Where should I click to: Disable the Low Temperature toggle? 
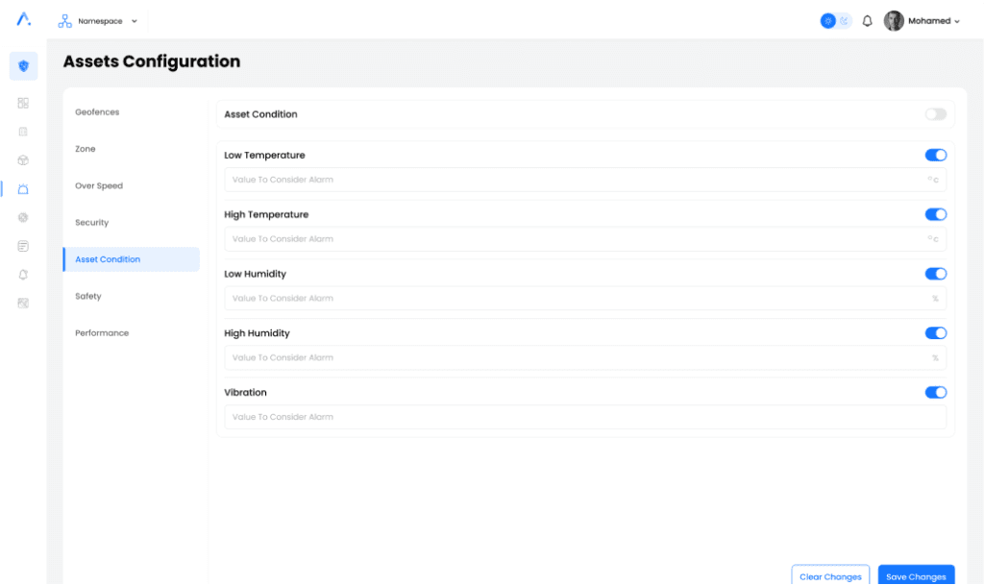(x=935, y=155)
